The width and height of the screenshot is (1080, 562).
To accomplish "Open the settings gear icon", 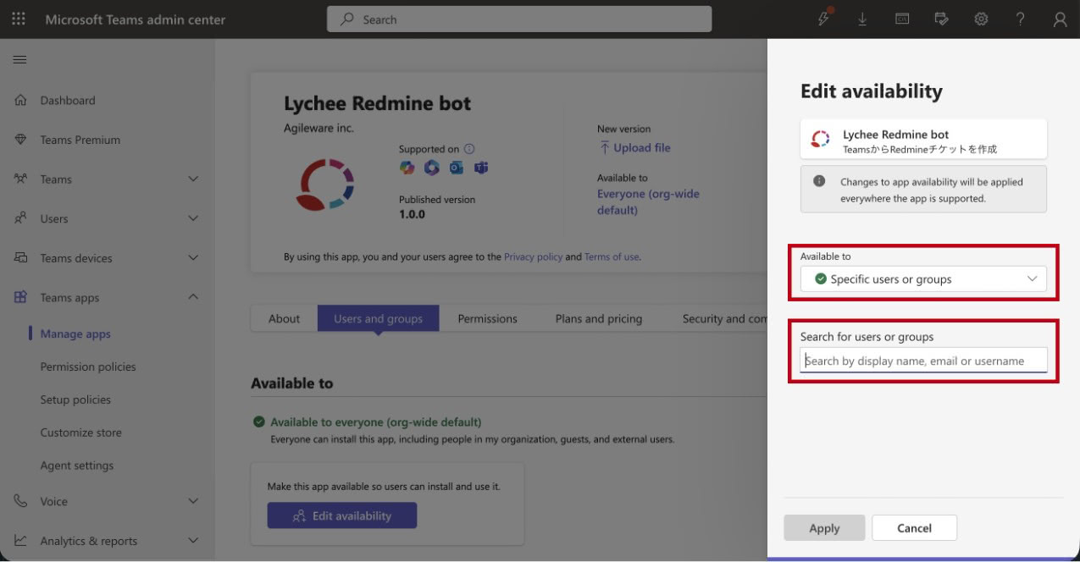I will (981, 19).
